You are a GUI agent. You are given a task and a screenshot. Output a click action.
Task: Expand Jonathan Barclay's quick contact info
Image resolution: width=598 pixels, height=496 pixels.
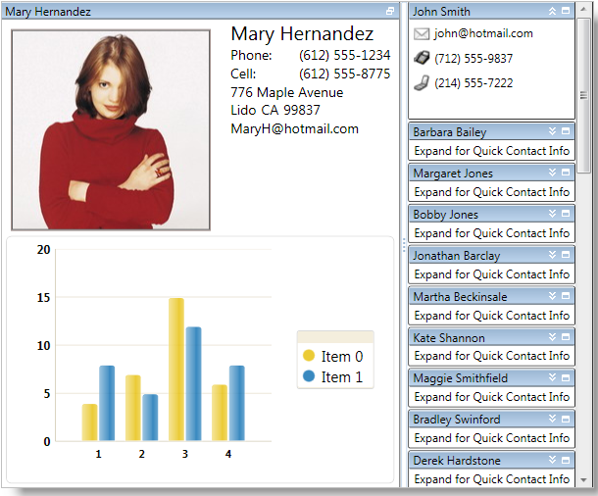coord(552,255)
